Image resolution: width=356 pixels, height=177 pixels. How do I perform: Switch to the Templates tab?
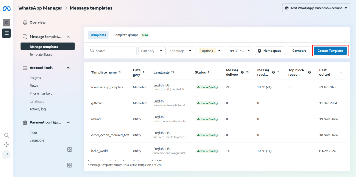pyautogui.click(x=98, y=35)
